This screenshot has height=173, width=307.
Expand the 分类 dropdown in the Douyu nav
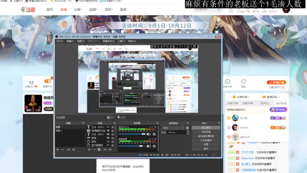[78, 10]
